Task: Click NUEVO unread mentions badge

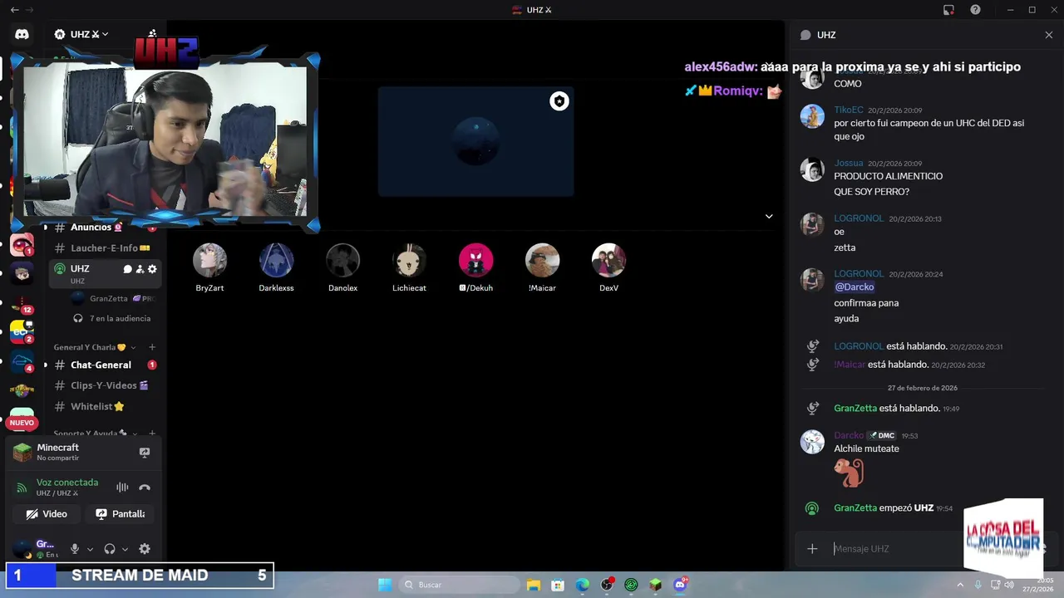Action: pyautogui.click(x=22, y=423)
